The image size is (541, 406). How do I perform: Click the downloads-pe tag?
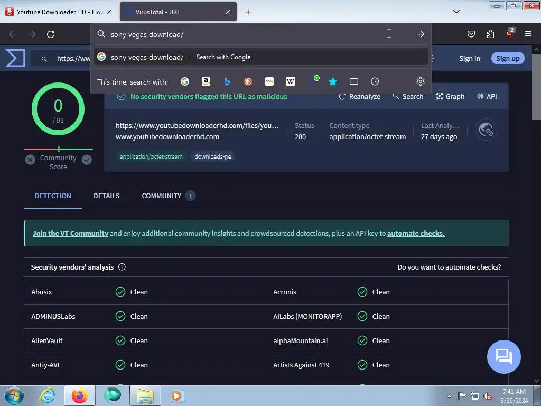pyautogui.click(x=213, y=156)
